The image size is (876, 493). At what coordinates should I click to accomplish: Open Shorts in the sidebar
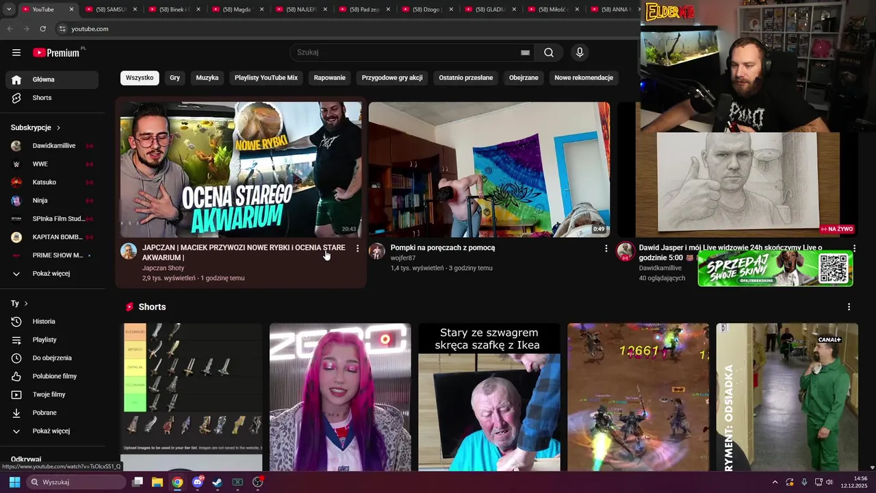52,98
